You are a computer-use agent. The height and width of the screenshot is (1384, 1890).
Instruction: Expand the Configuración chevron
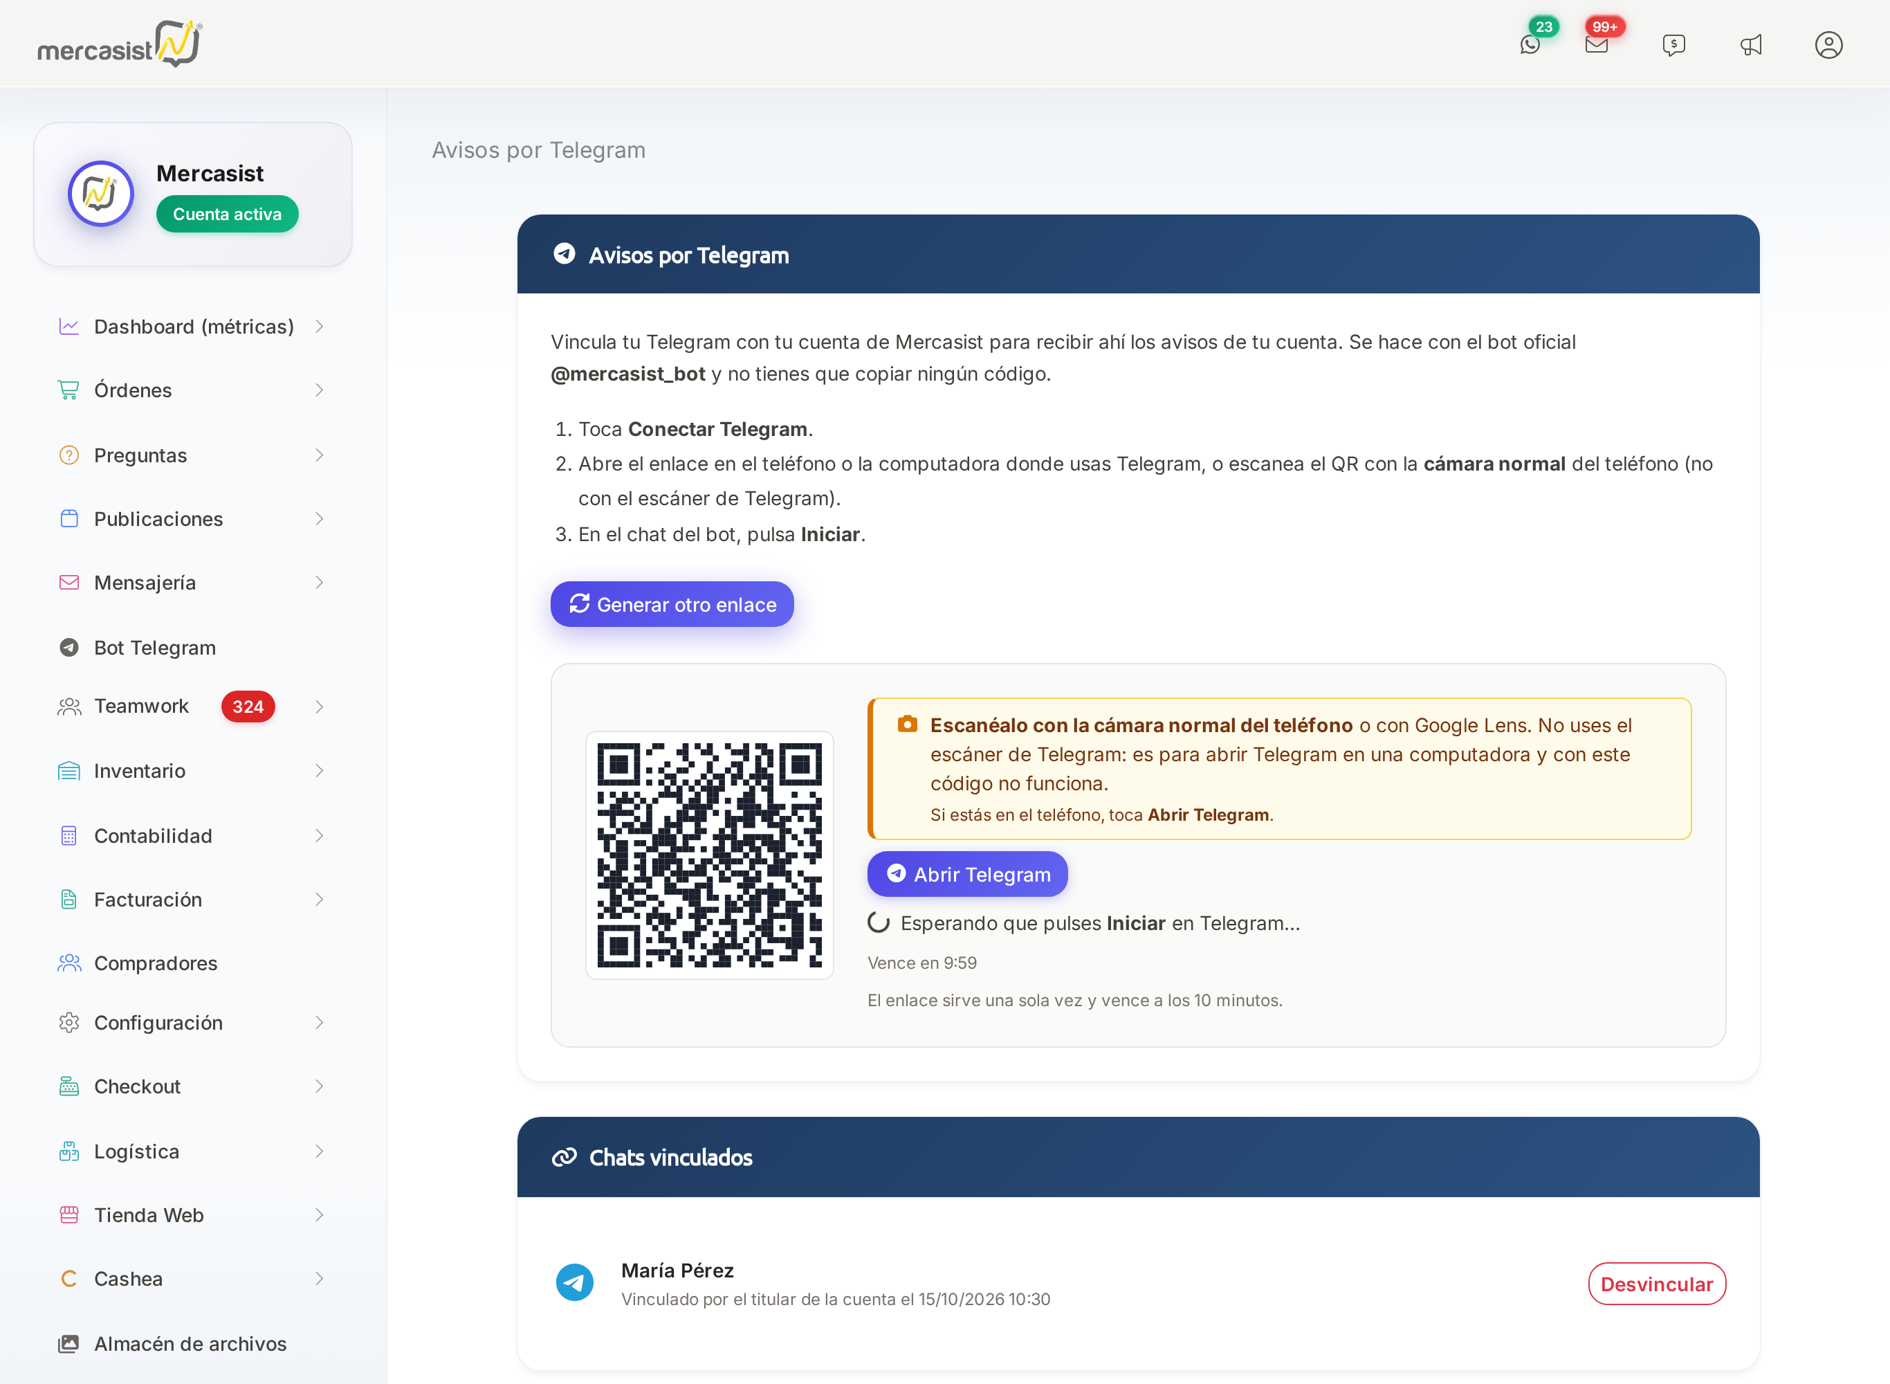[x=319, y=1022]
